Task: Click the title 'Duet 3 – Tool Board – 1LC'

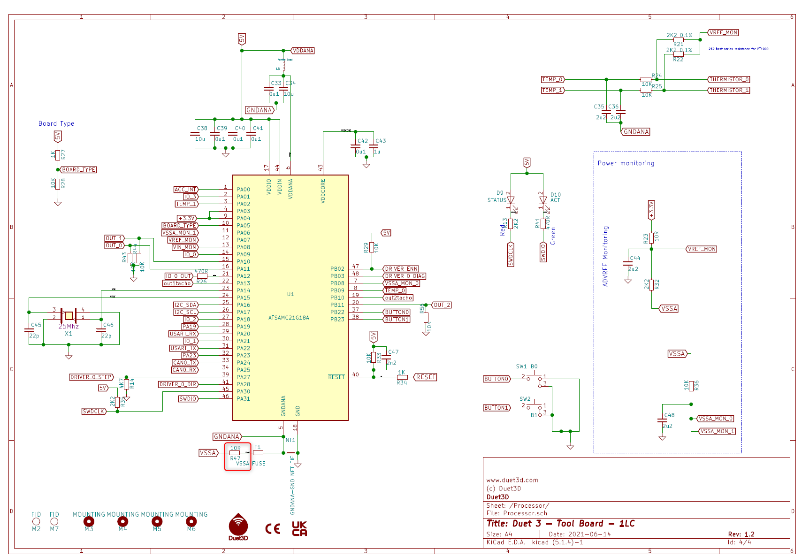Action: point(561,524)
